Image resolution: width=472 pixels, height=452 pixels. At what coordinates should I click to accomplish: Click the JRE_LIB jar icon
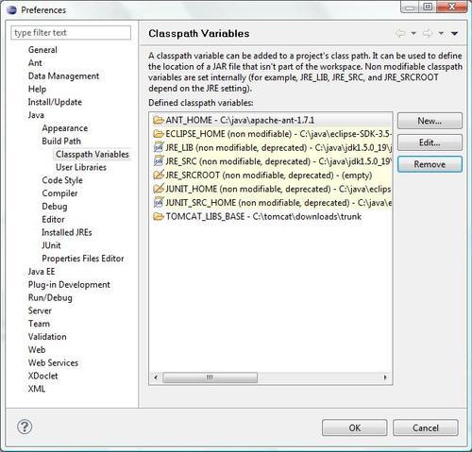[x=159, y=147]
